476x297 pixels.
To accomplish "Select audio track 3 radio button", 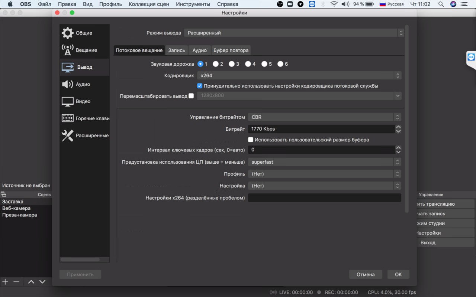I will (x=232, y=64).
